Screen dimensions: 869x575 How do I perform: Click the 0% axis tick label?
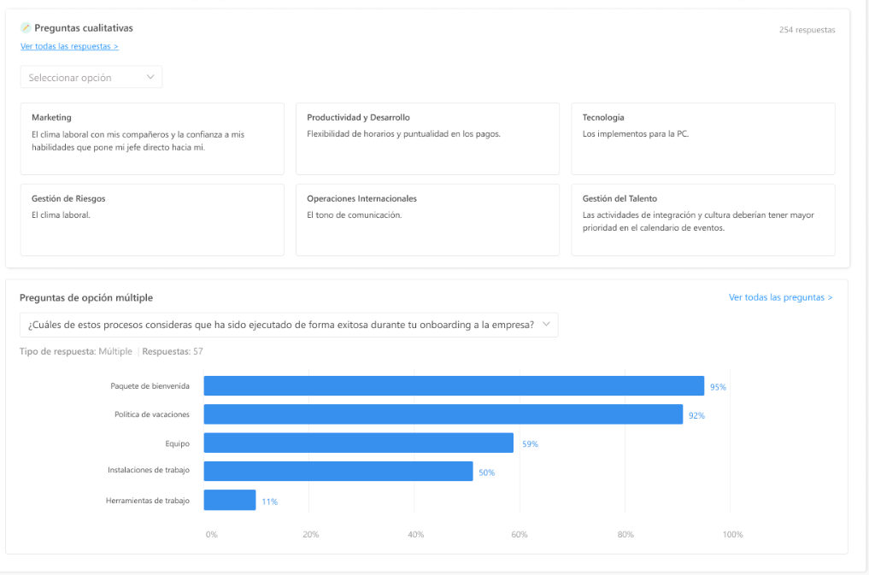coord(212,535)
